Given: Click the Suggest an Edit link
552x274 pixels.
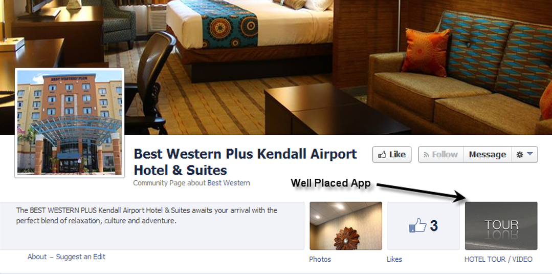Looking at the screenshot, I should (81, 257).
